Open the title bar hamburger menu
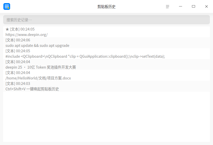 click(168, 6)
